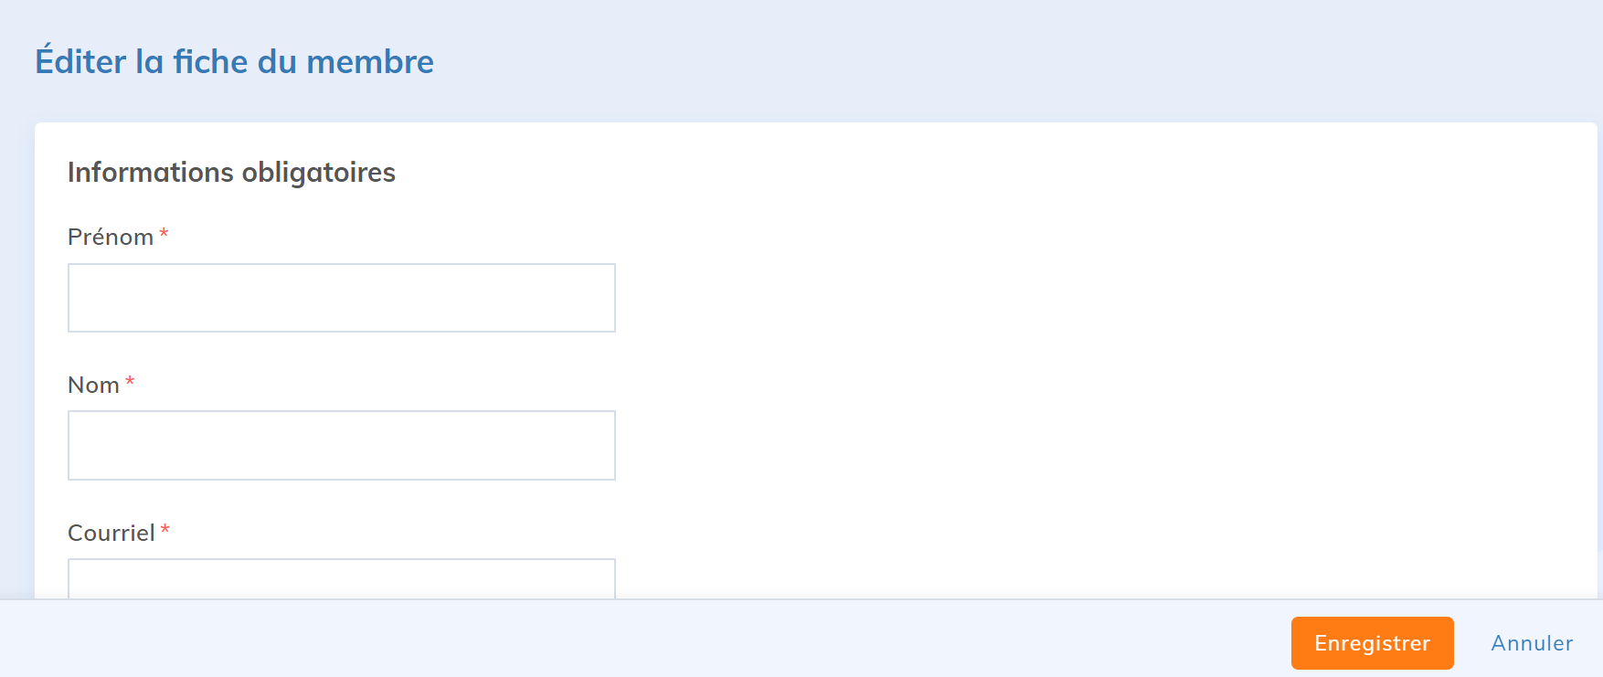The height and width of the screenshot is (677, 1603).
Task: Click the word "membre" in the page title
Action: (x=369, y=62)
